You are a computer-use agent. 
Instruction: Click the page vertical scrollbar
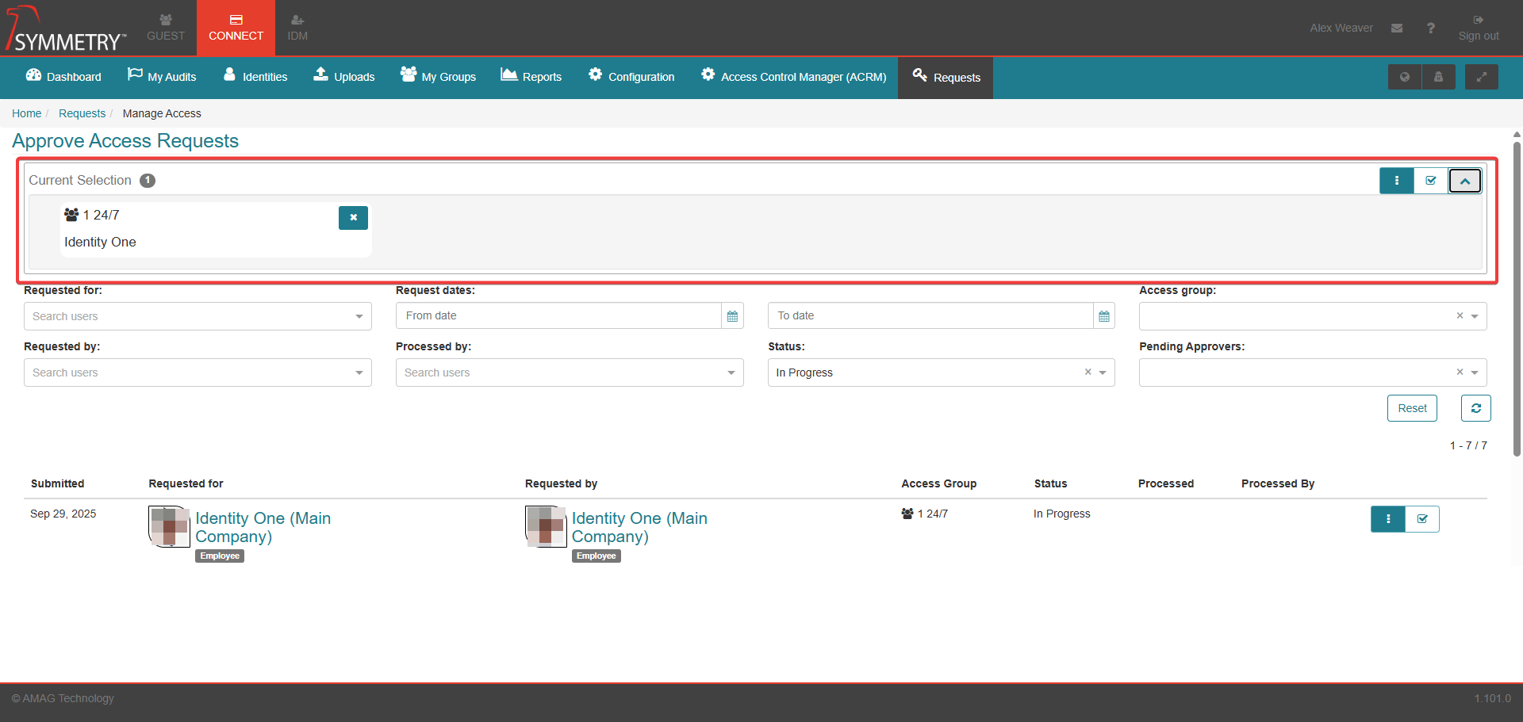point(1517,293)
